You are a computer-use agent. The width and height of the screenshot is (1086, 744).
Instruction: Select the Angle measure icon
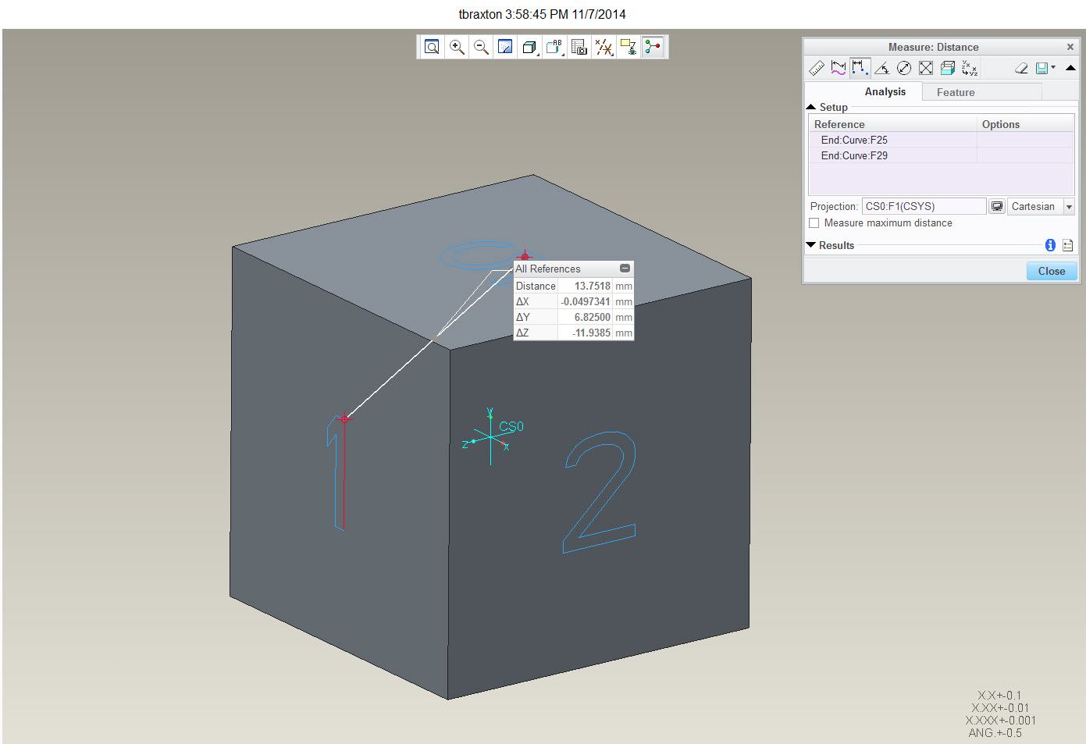tap(882, 68)
